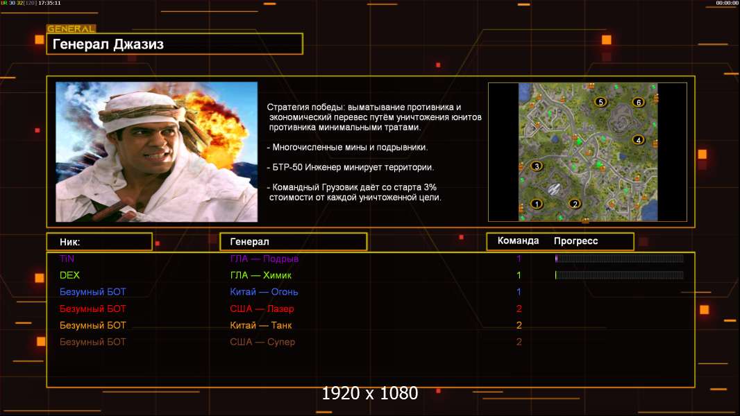Select start position 4 marker on map
The width and height of the screenshot is (740, 416).
click(x=639, y=140)
